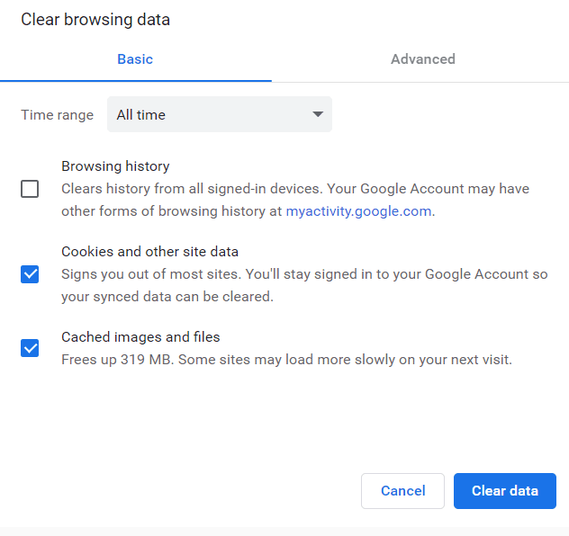Click the Time range dropdown arrow icon
This screenshot has width=569, height=536.
[317, 114]
